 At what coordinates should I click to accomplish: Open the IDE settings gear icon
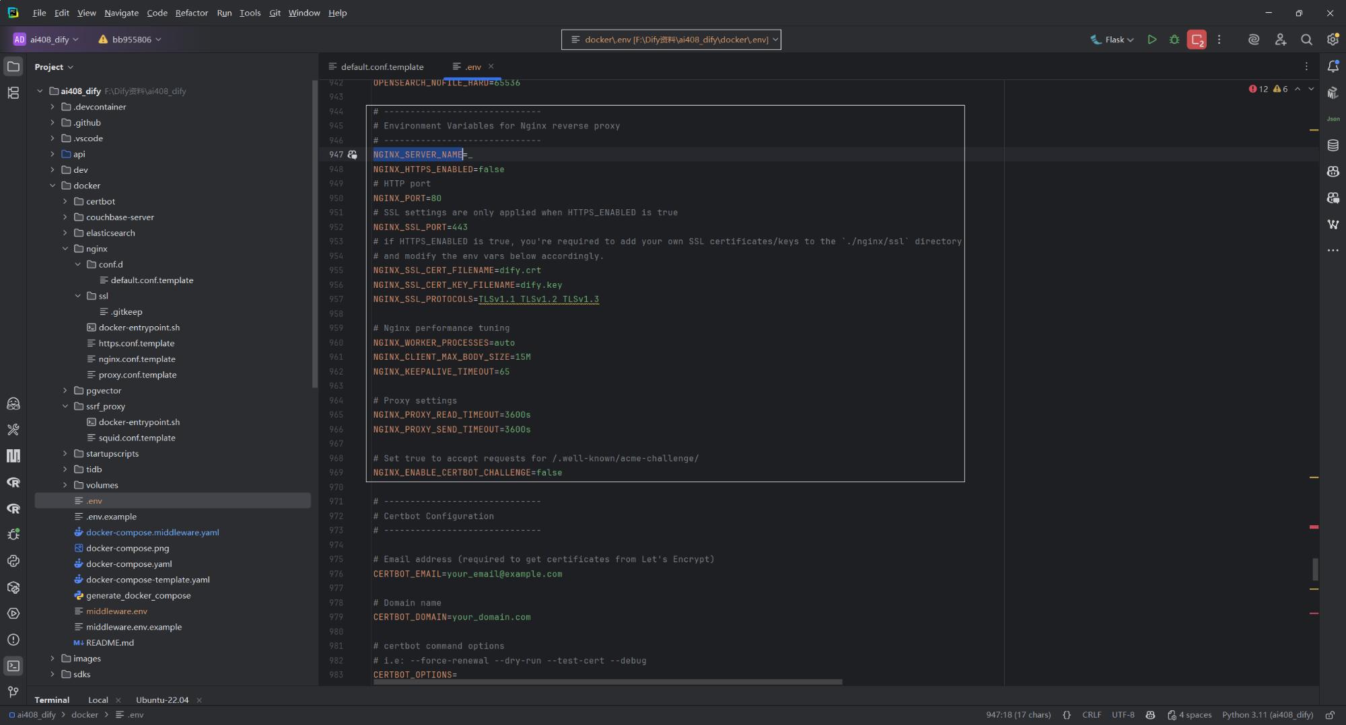(1333, 40)
